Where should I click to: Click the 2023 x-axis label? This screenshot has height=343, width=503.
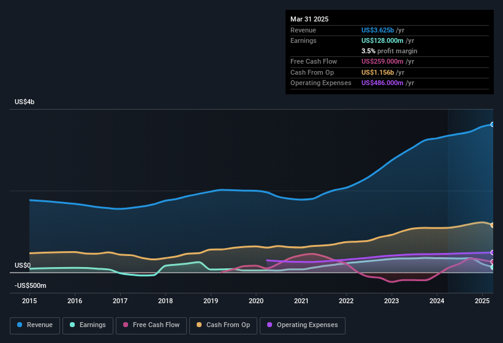click(x=391, y=301)
